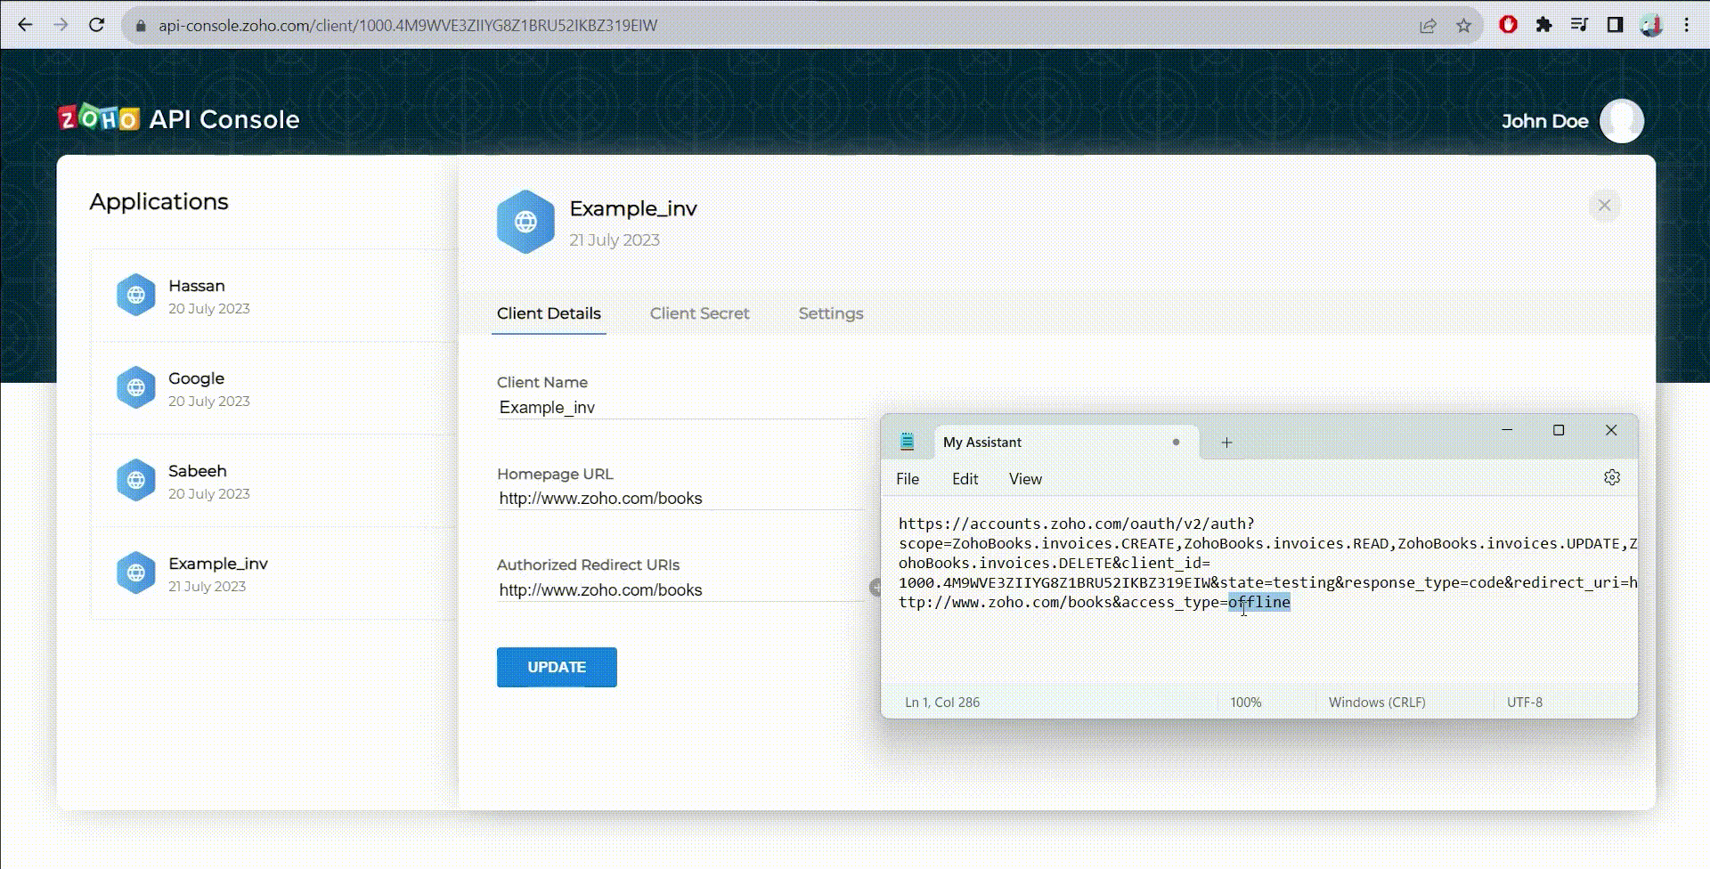Click the share page icon
Screen dimensions: 1710x869
tap(1428, 25)
